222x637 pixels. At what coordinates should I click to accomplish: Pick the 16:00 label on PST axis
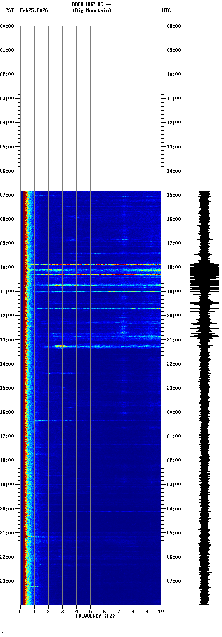(7, 412)
